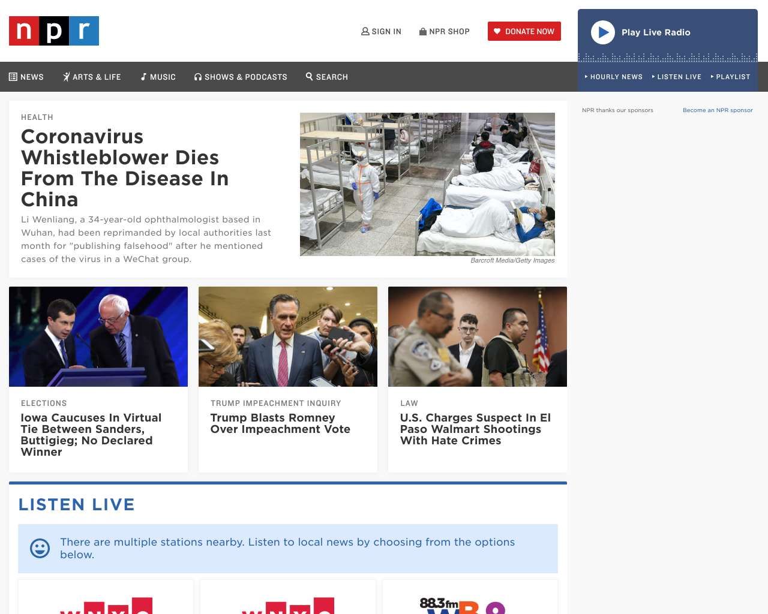Open the El Paso suspect courtroom photo
The image size is (768, 614).
coord(478,336)
